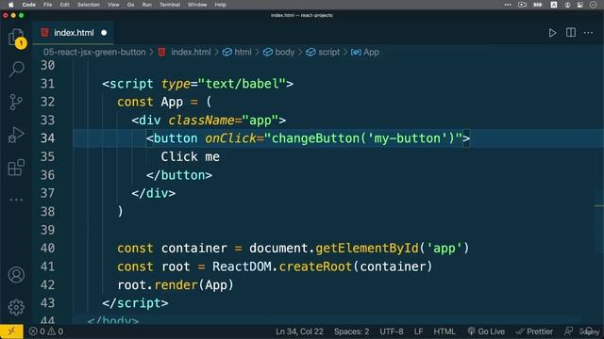Open menu bar overflow ellipsis

[x=508, y=5]
